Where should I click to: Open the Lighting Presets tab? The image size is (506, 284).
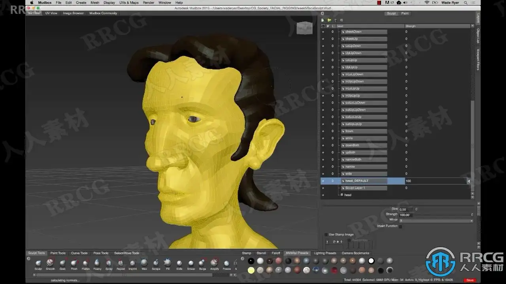pyautogui.click(x=325, y=253)
